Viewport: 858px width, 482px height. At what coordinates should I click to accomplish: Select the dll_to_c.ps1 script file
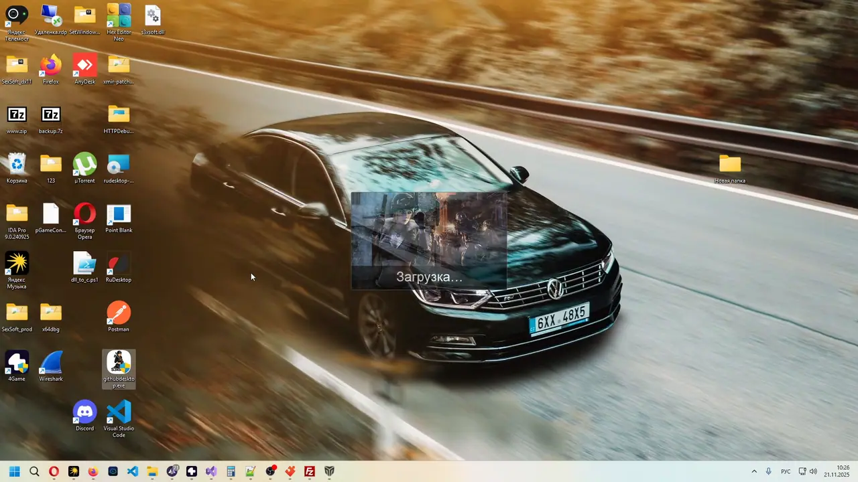click(x=84, y=268)
